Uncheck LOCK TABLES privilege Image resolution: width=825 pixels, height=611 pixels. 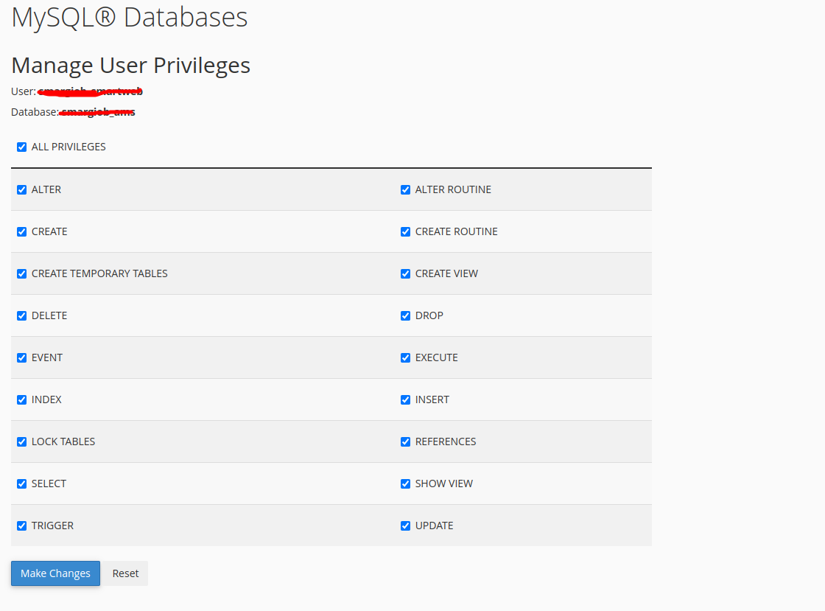(x=22, y=441)
